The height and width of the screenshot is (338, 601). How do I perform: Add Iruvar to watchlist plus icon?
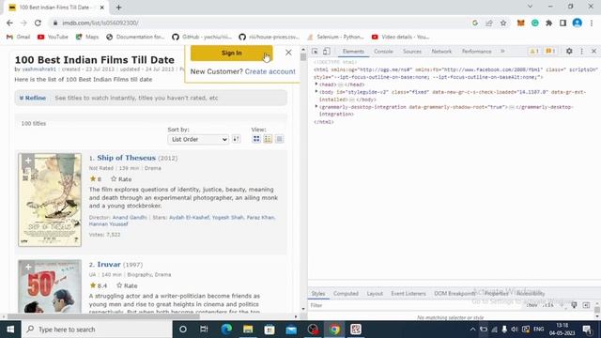27,267
